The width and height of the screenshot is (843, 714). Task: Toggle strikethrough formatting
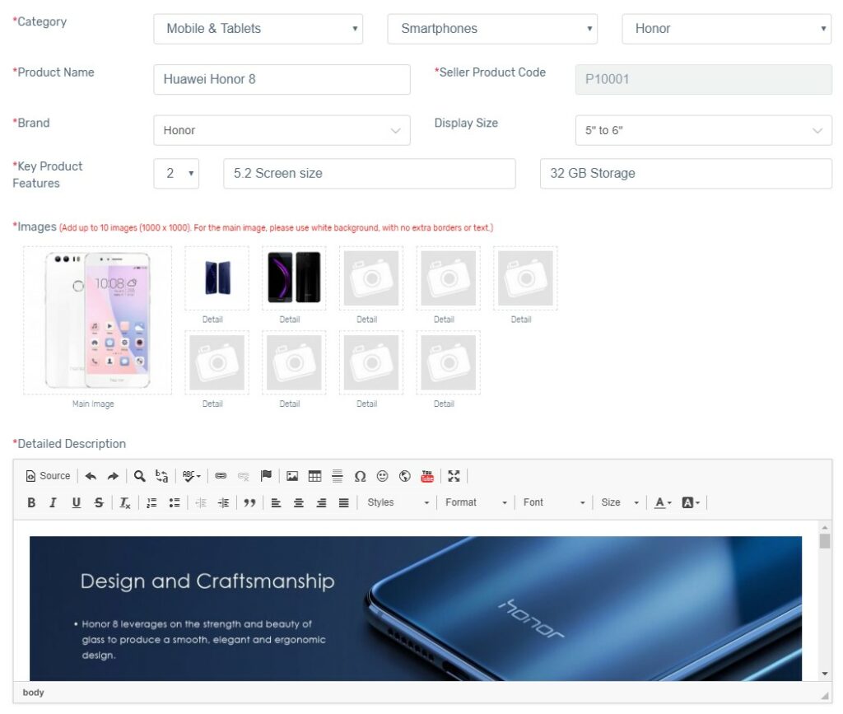pos(99,502)
